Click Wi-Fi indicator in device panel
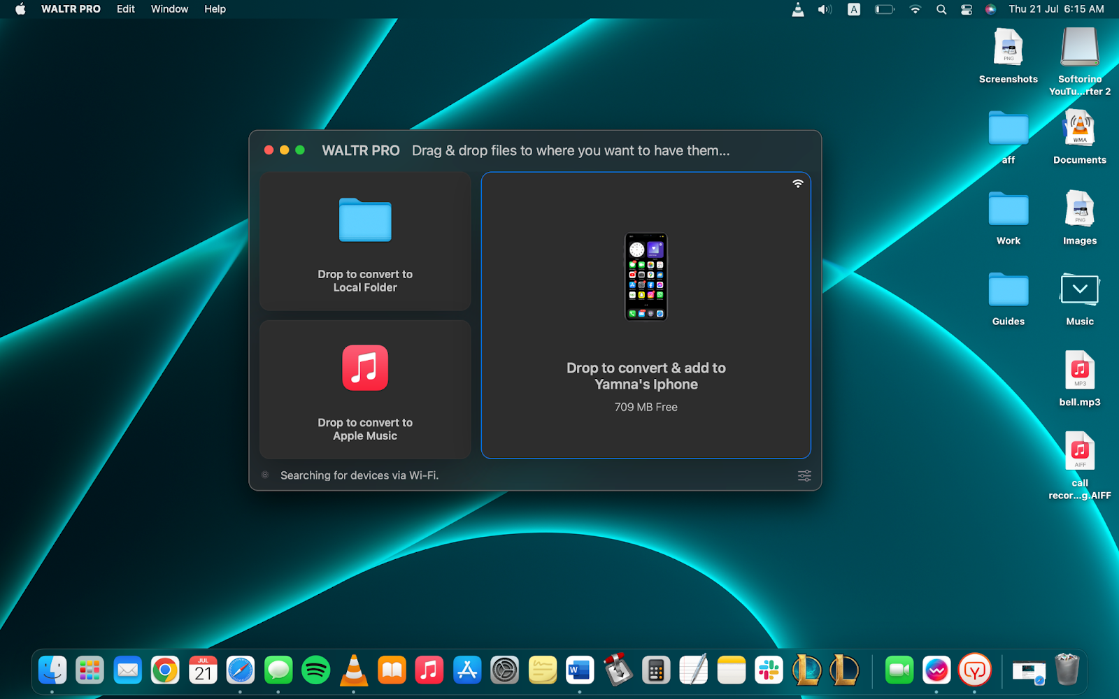 tap(797, 184)
